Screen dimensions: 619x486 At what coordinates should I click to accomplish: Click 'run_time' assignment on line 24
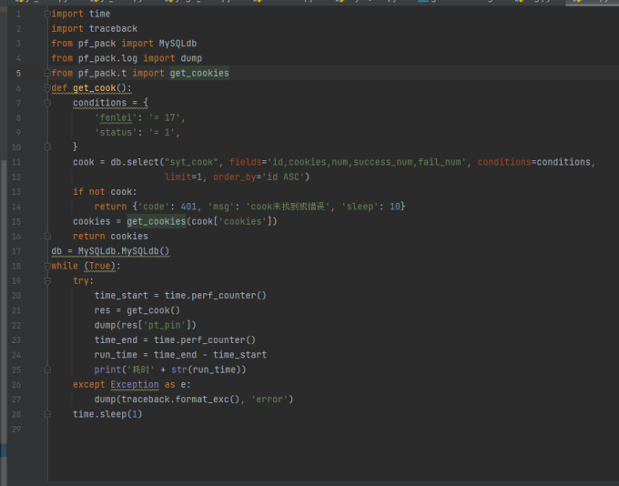116,355
